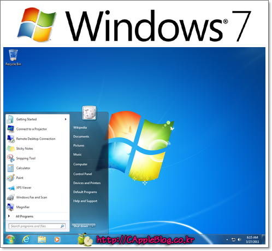
Task: Open Help and Support
Action: coord(85,201)
